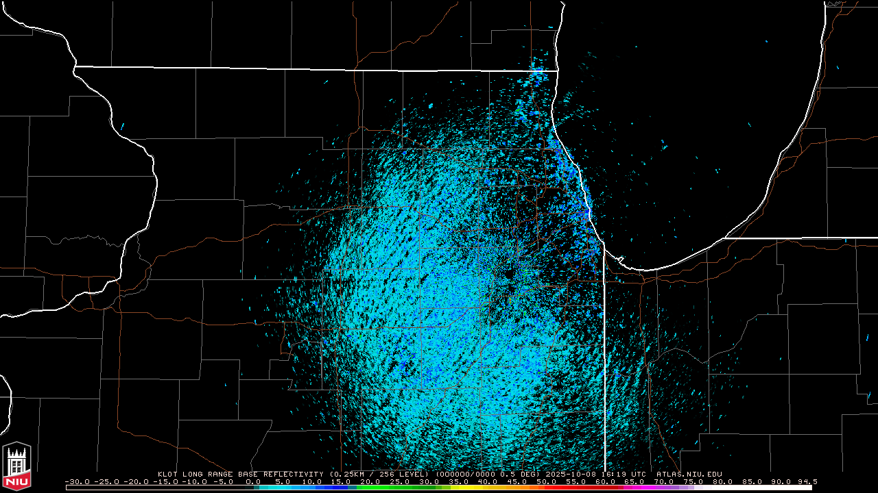This screenshot has height=493, width=878.
Task: Click the -15.0 scale label
Action: click(165, 481)
